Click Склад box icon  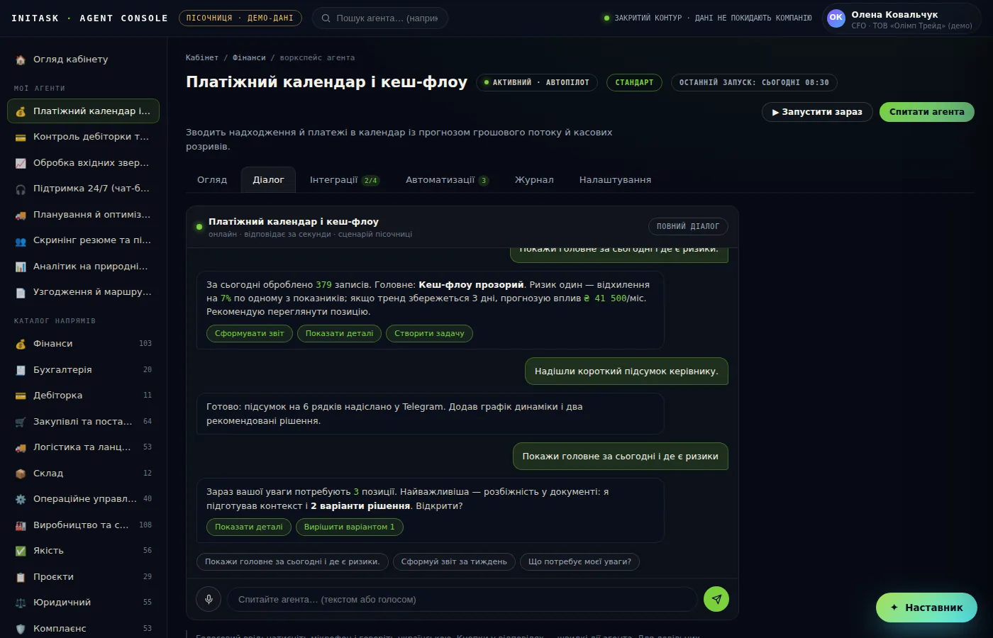click(x=21, y=474)
